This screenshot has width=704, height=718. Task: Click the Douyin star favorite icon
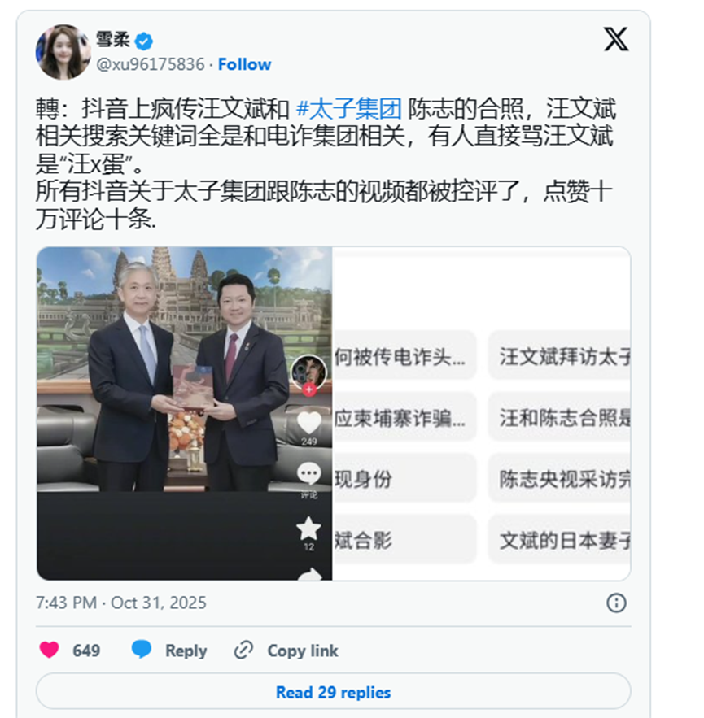pos(308,529)
